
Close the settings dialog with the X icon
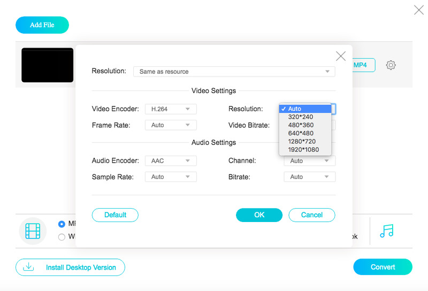340,56
